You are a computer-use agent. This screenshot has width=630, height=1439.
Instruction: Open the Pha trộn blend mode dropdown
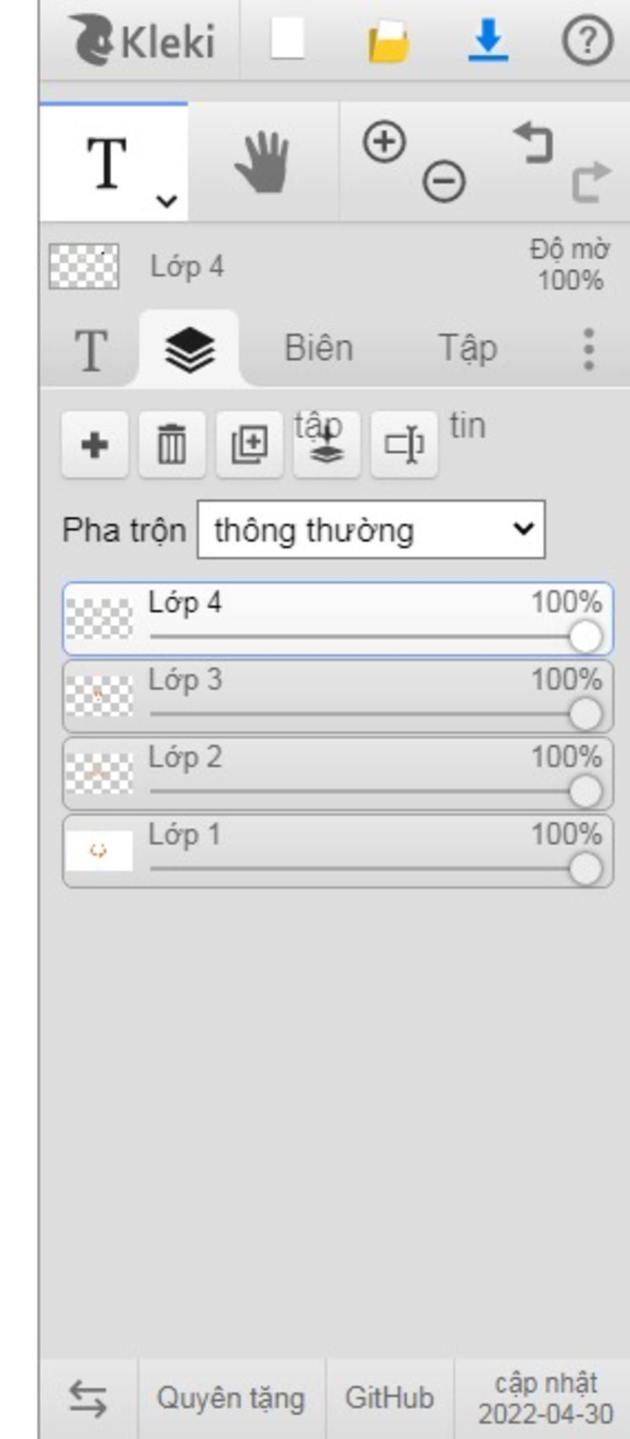point(371,529)
